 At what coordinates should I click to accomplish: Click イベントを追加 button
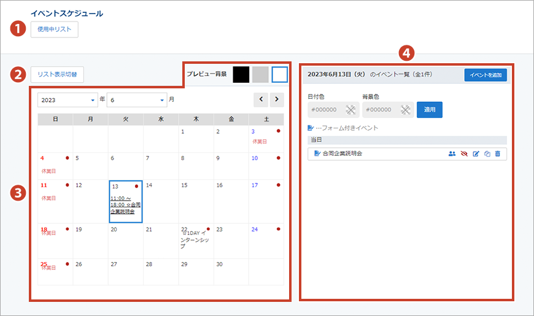tap(486, 75)
